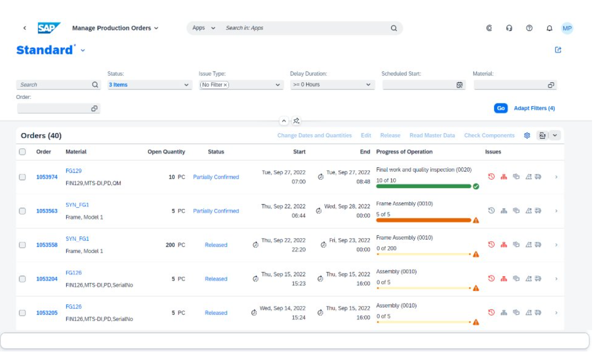Open the Scheduled Start calendar picker
The height and width of the screenshot is (353, 594).
pos(459,85)
